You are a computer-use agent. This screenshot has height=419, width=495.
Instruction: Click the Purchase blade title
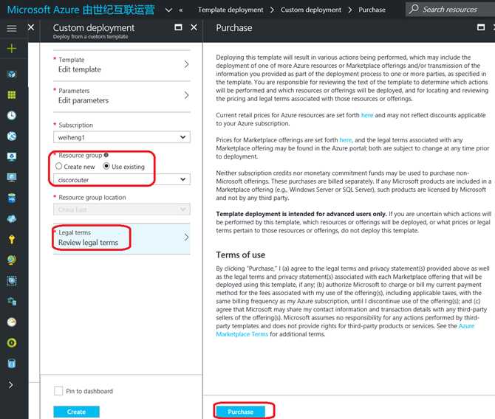[x=234, y=28]
